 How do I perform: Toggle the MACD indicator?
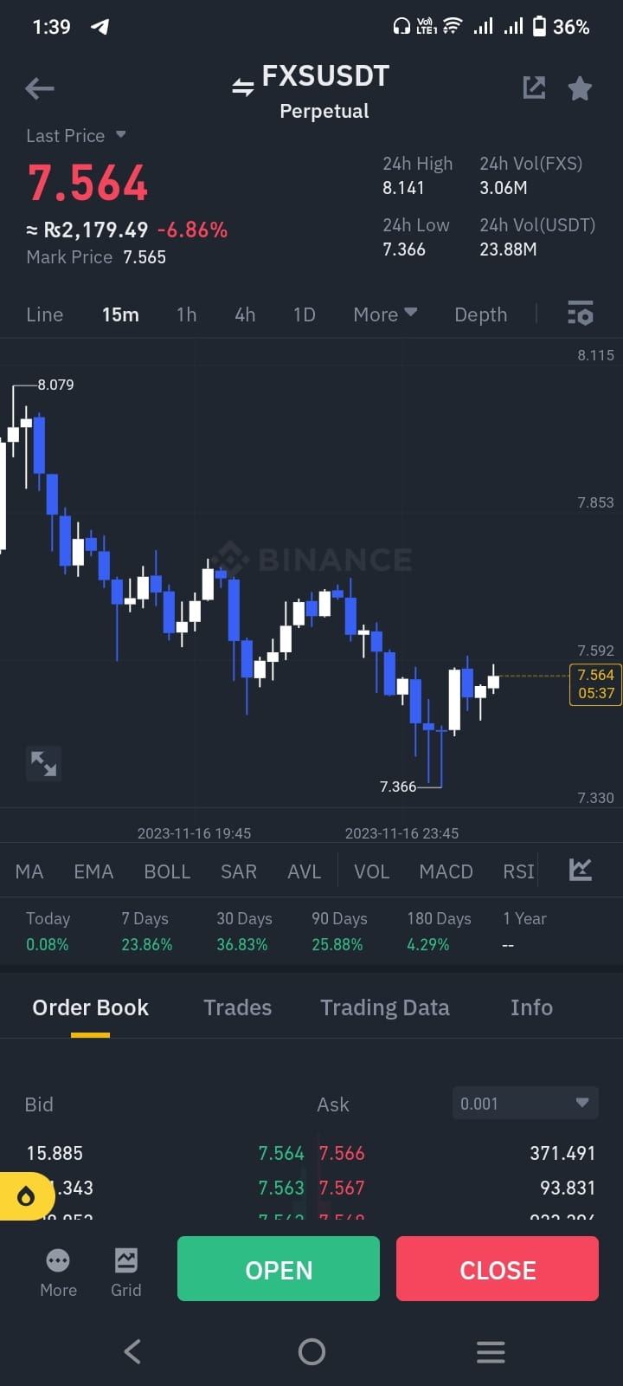click(x=446, y=871)
